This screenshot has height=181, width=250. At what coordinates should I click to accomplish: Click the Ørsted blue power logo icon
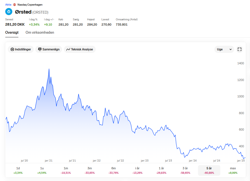[x=9, y=12]
